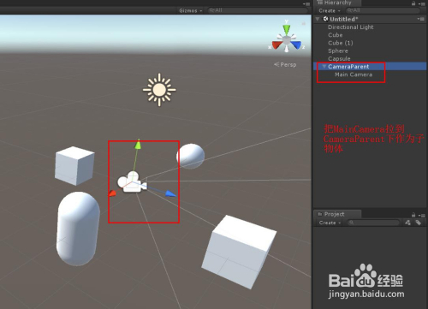This screenshot has width=428, height=309.
Task: Open the Hierarchy Create dropdown
Action: point(330,10)
